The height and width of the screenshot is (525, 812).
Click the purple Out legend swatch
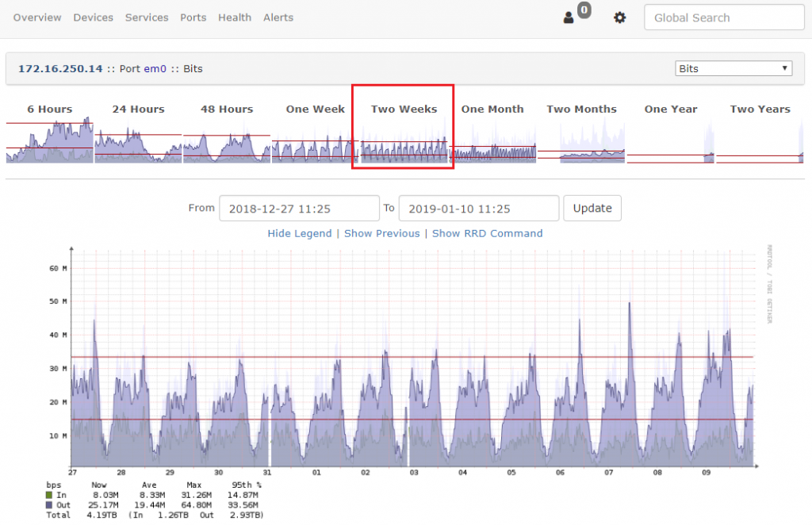click(x=49, y=505)
